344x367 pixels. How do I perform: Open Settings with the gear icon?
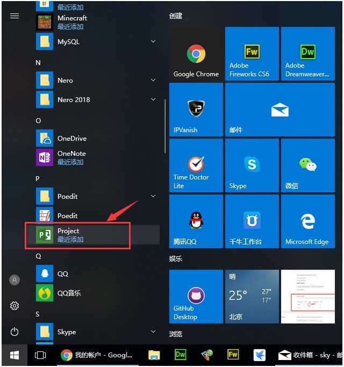[15, 306]
